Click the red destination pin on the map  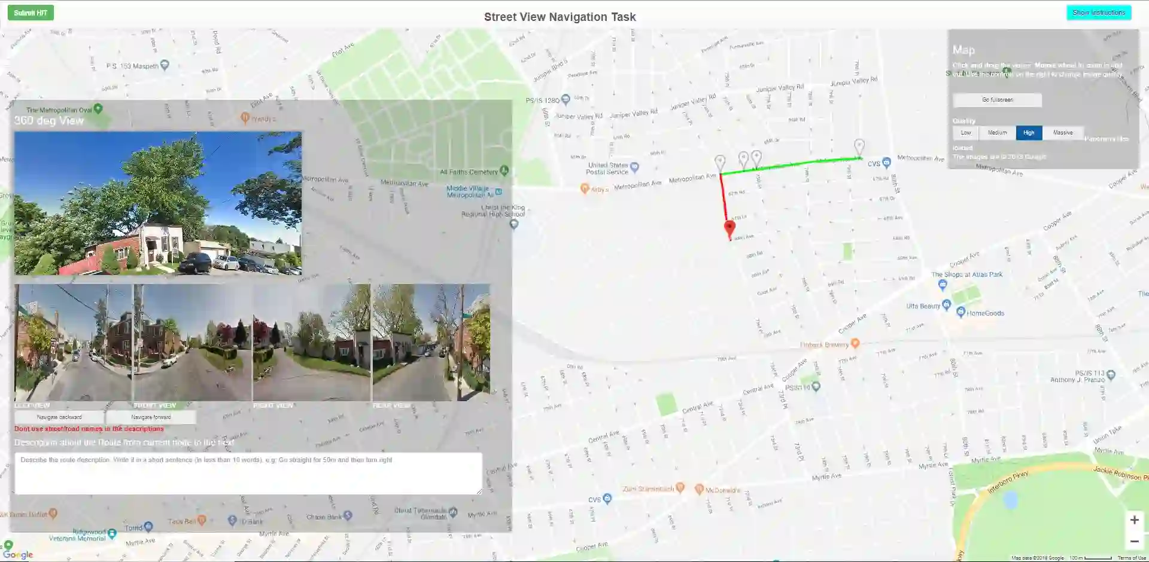pos(729,230)
